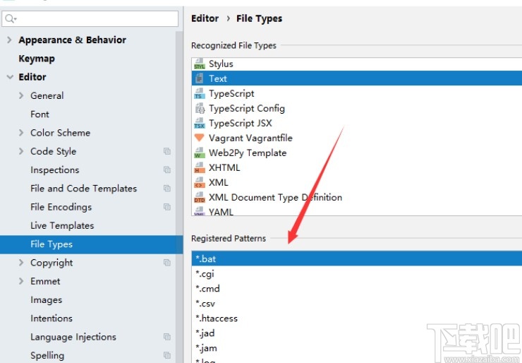Open the Keymap settings page
The height and width of the screenshot is (363, 522).
[x=37, y=59]
